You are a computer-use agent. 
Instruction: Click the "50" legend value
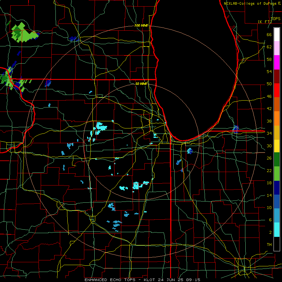(269, 84)
